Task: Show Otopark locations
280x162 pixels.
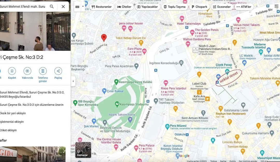Action: tap(199, 7)
